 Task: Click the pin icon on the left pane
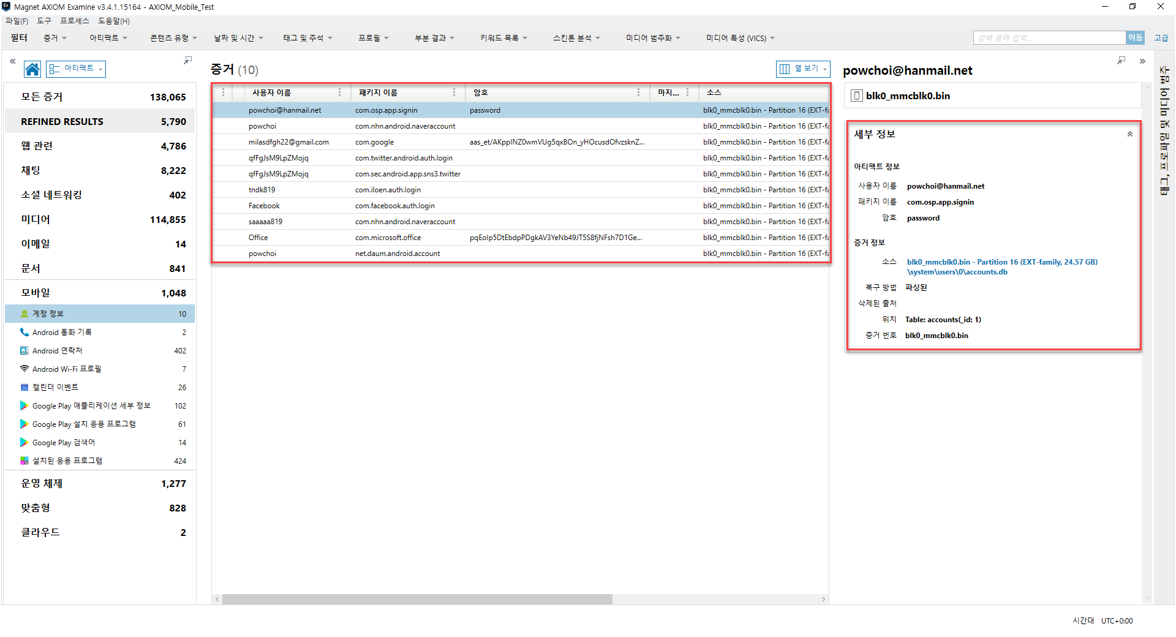click(187, 60)
